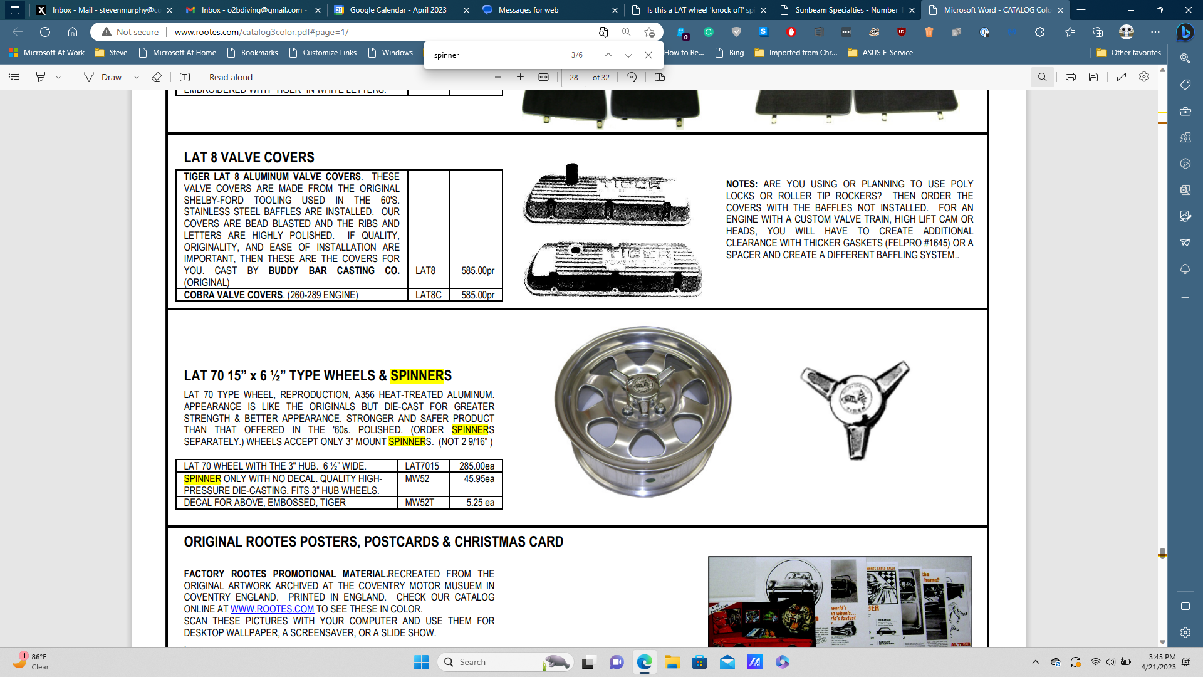Start Read aloud
1203x677 pixels.
click(231, 77)
